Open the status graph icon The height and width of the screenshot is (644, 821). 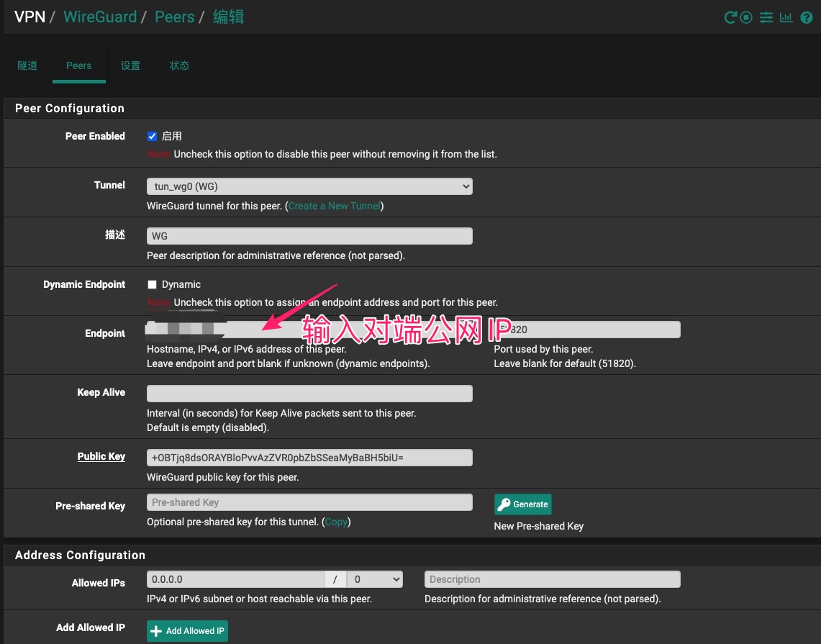(786, 17)
